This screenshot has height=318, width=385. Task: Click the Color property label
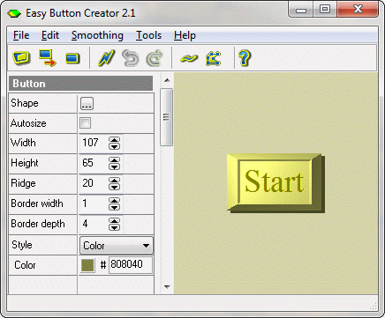25,265
